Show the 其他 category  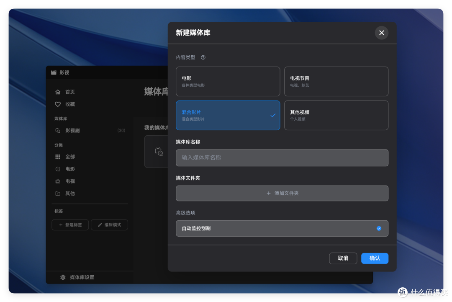(70, 194)
